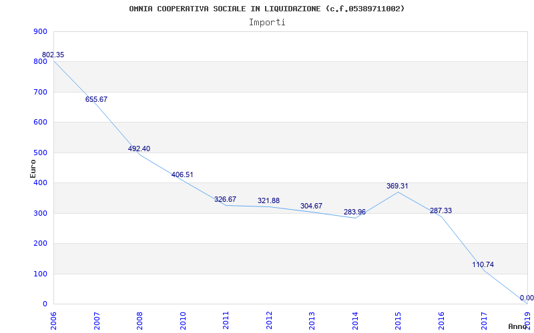Select the 2017 axis year
Screen dimensions: 534x333
485,320
